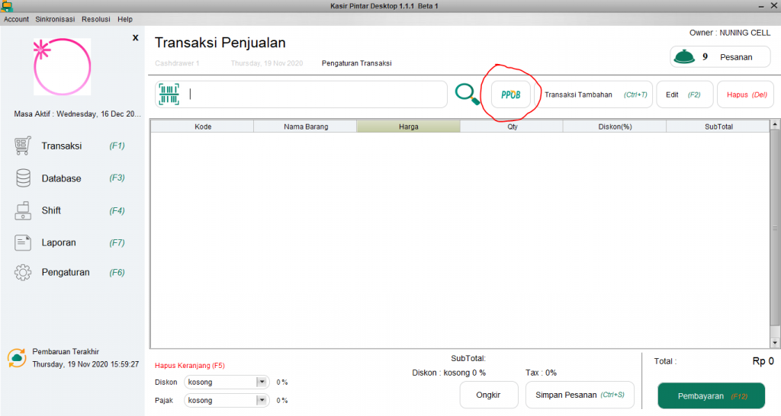Click the vertical scrollbar track
Screen dimensions: 781x416
775,234
